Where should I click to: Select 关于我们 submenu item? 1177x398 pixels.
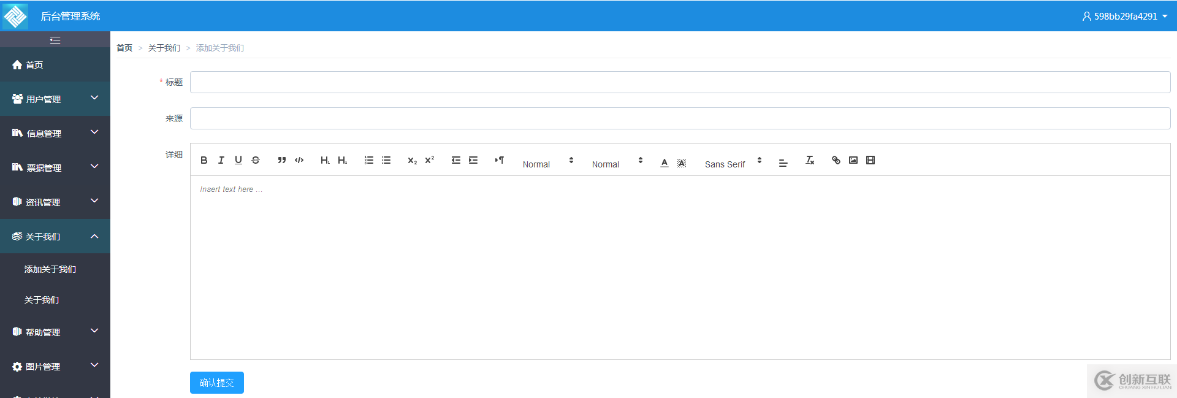tap(55, 300)
